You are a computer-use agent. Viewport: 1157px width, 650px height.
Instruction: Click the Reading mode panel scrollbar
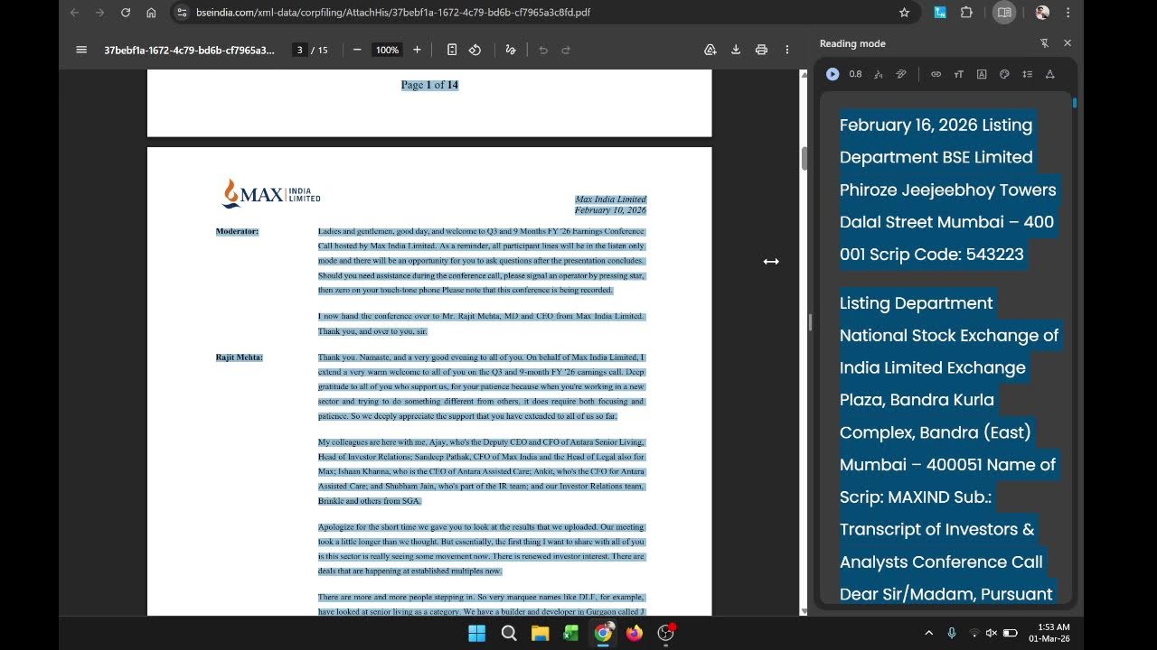(x=1075, y=103)
